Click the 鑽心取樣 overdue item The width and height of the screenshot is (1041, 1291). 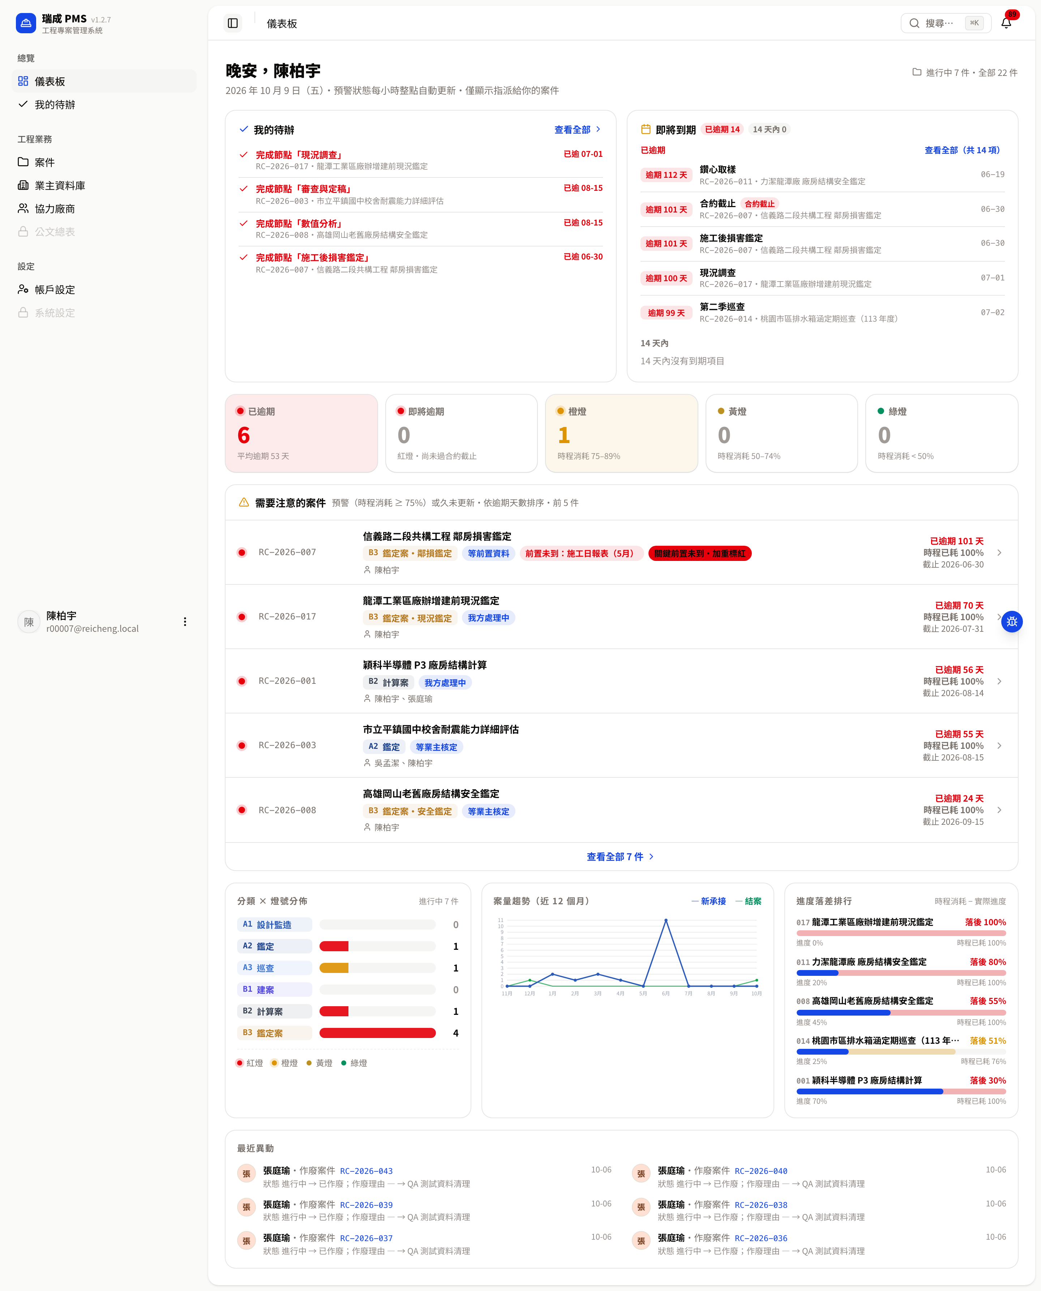(822, 175)
